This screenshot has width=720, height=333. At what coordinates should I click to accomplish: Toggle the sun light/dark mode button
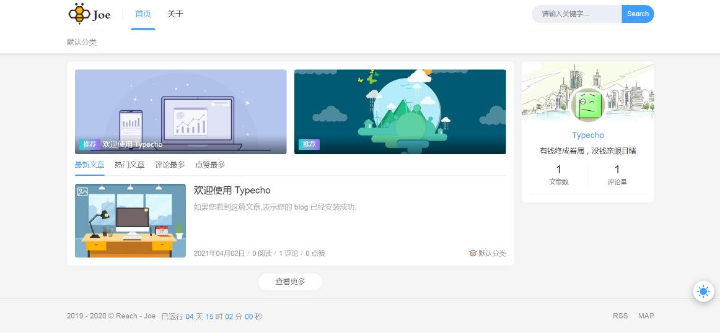click(x=703, y=292)
